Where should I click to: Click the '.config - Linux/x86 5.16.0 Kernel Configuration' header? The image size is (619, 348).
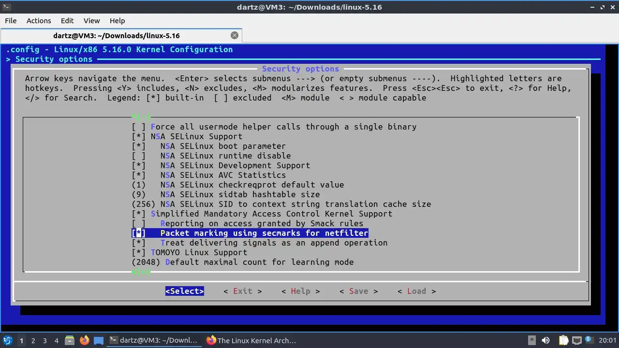tap(119, 49)
